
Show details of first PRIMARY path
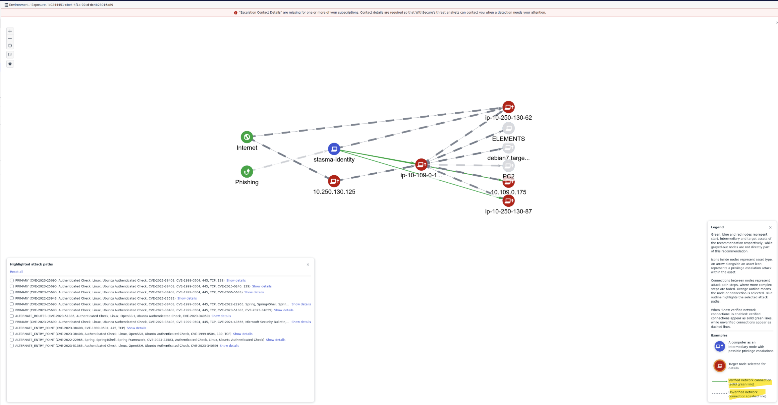pyautogui.click(x=236, y=280)
